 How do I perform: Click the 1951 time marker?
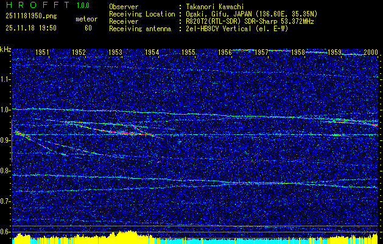coord(43,53)
